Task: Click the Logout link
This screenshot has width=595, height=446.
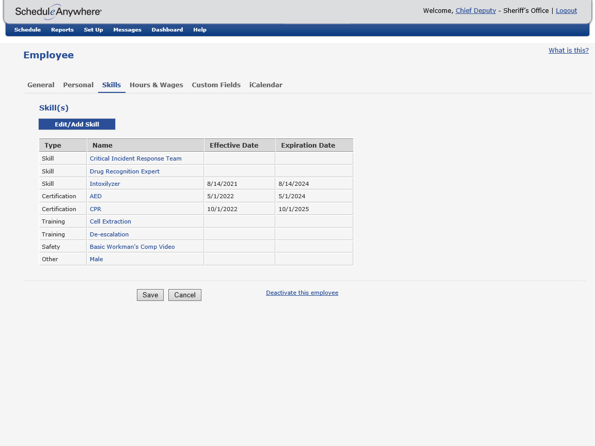Action: click(x=566, y=11)
